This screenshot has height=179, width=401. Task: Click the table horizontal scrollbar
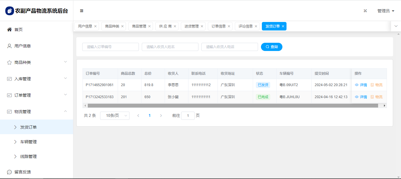[232, 105]
